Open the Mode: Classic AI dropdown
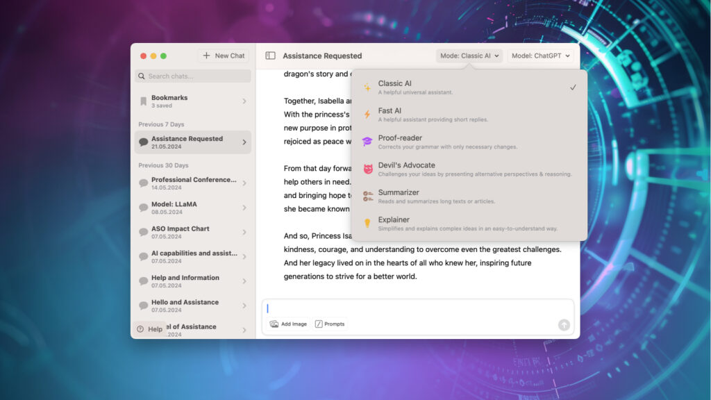 (x=469, y=56)
